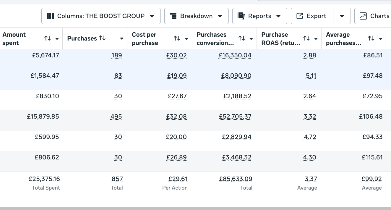Sort by Purchases conversion value column
The height and width of the screenshot is (210, 391).
(x=242, y=38)
